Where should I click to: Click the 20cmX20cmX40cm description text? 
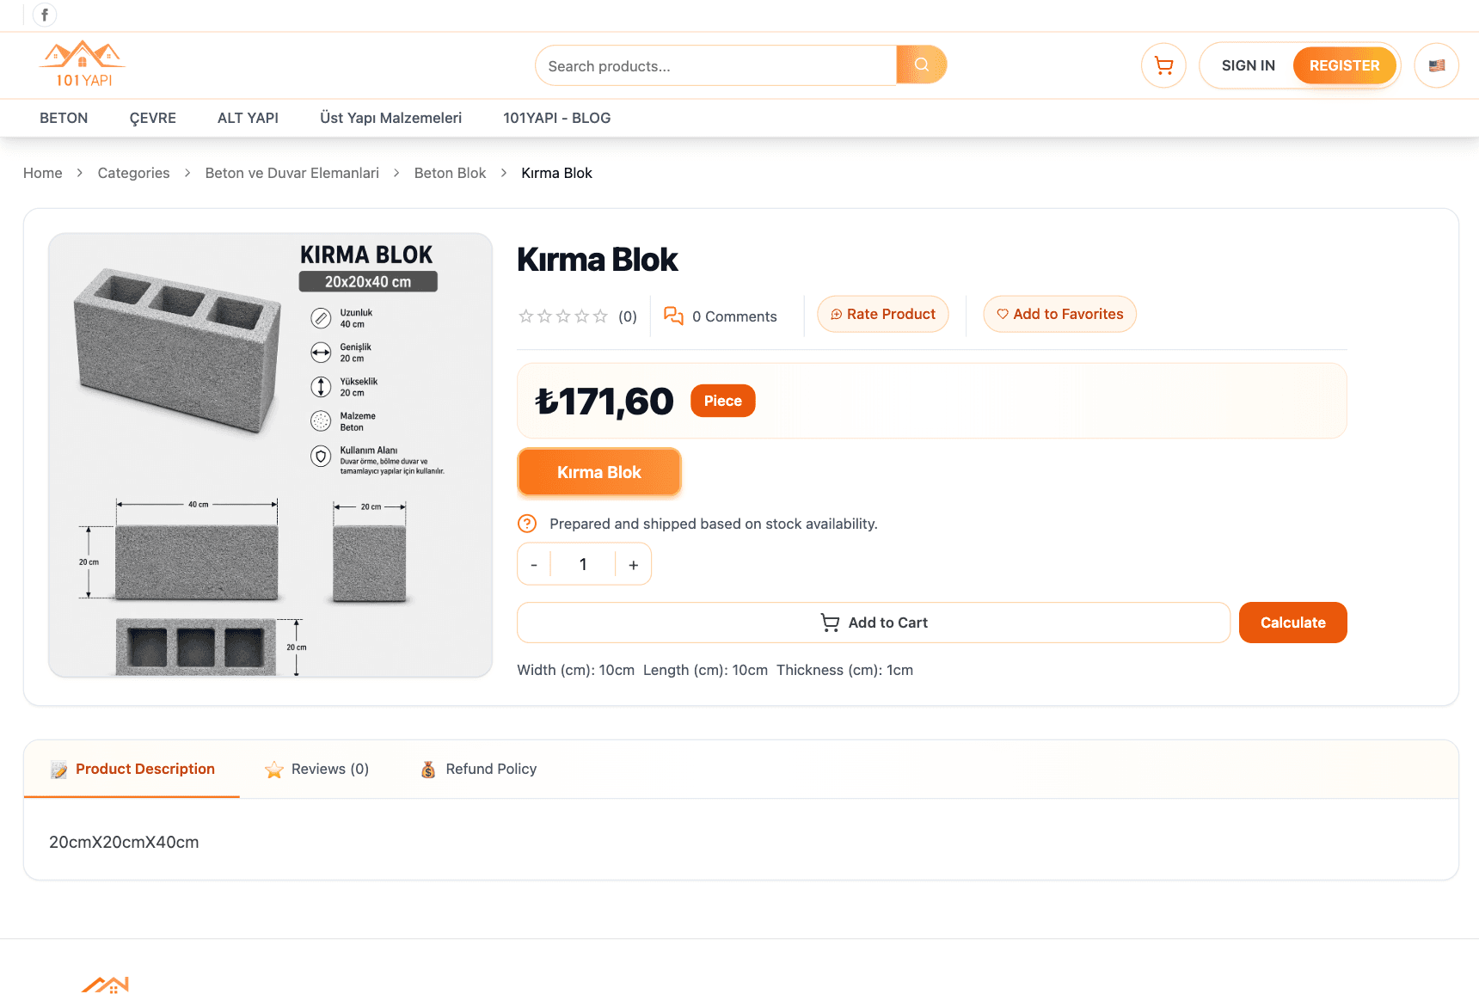pos(124,842)
